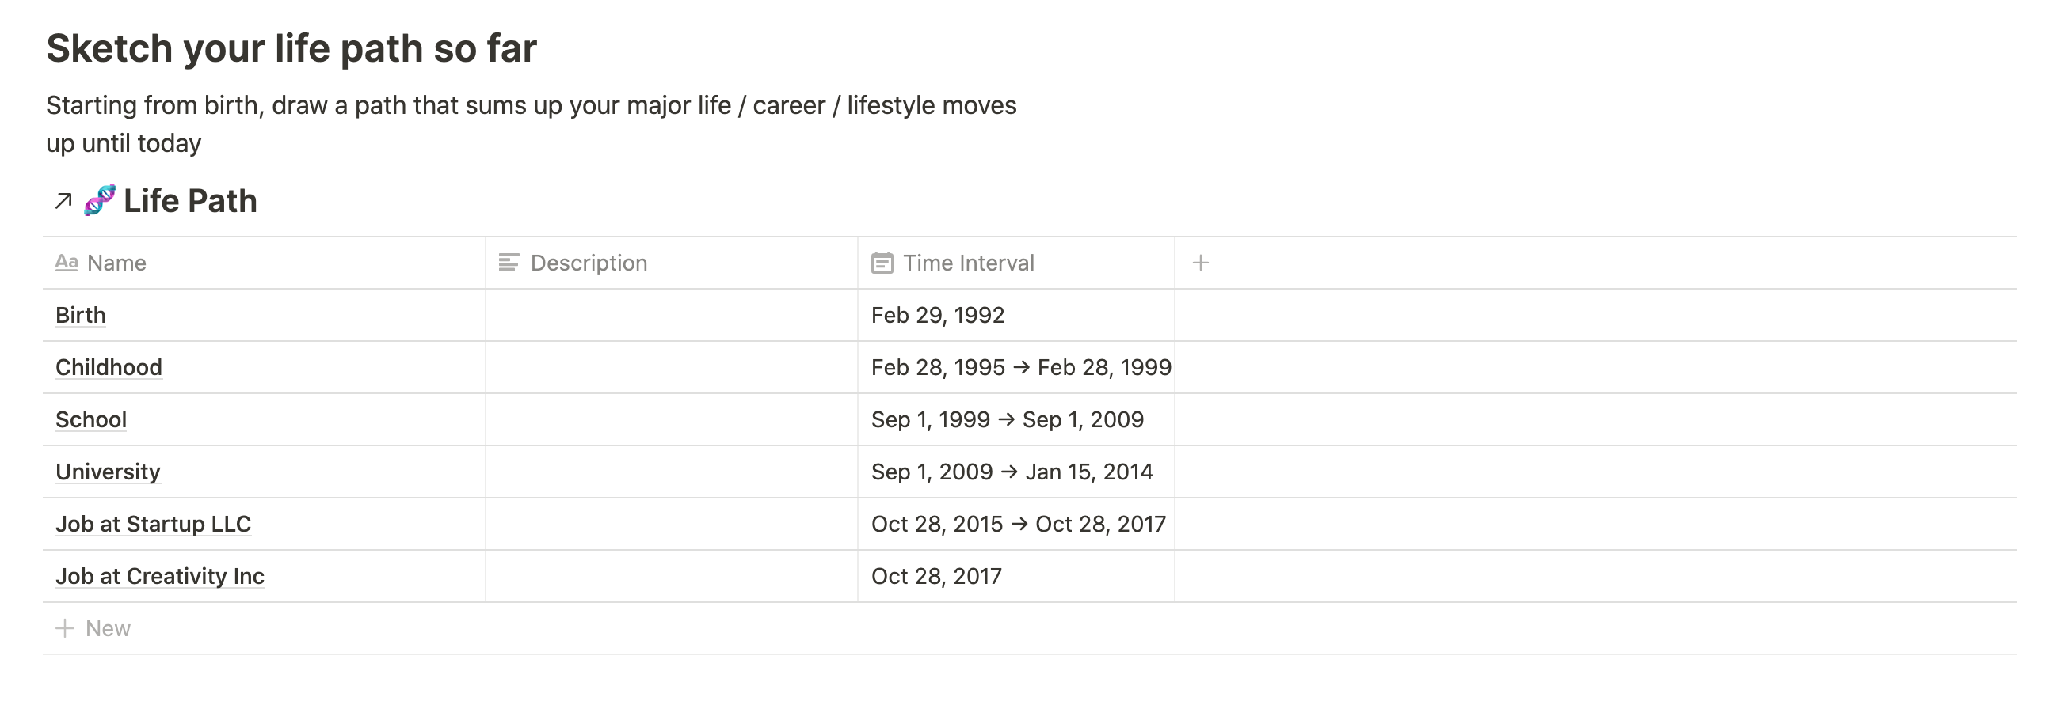The width and height of the screenshot is (2069, 701).
Task: Click the plus icon to add a column
Action: coord(1200,262)
